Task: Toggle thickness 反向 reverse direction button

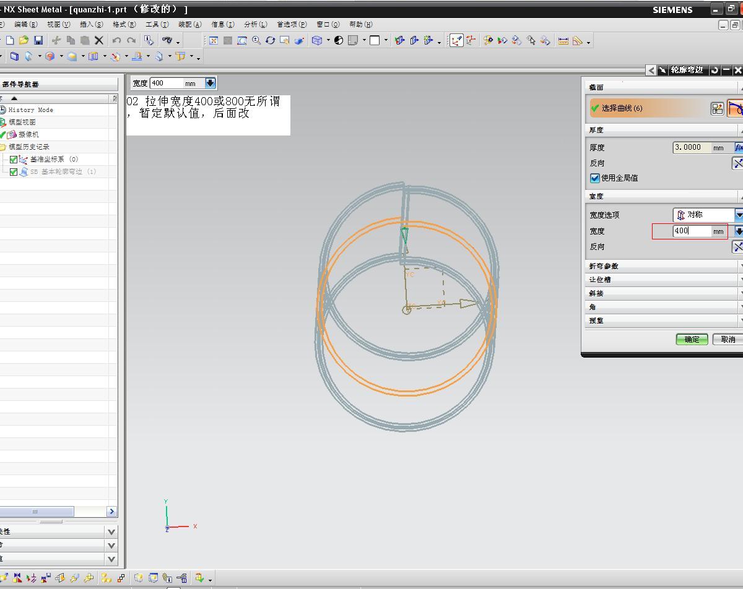Action: (x=737, y=163)
